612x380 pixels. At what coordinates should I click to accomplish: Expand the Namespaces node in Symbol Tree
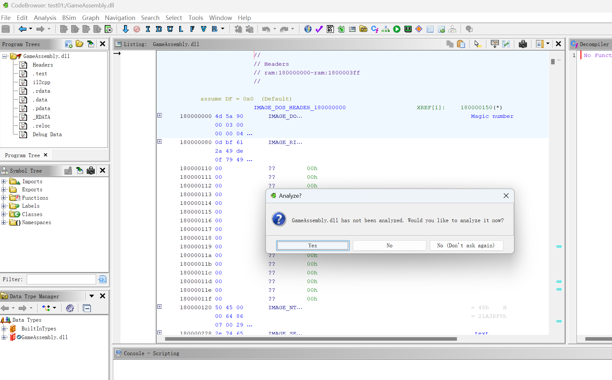click(x=4, y=222)
